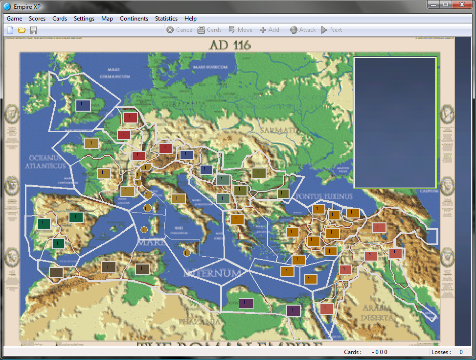The image size is (476, 360).
Task: Open the Map menu
Action: click(107, 19)
